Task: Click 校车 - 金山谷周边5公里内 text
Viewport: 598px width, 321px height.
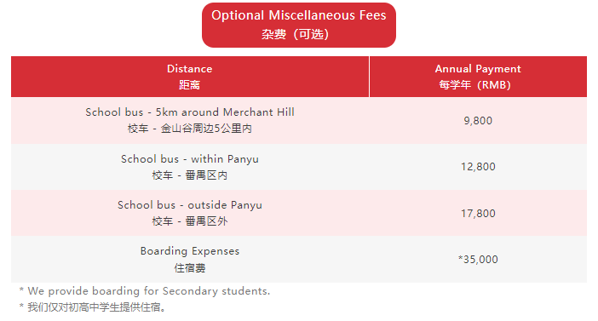Action: pos(190,129)
